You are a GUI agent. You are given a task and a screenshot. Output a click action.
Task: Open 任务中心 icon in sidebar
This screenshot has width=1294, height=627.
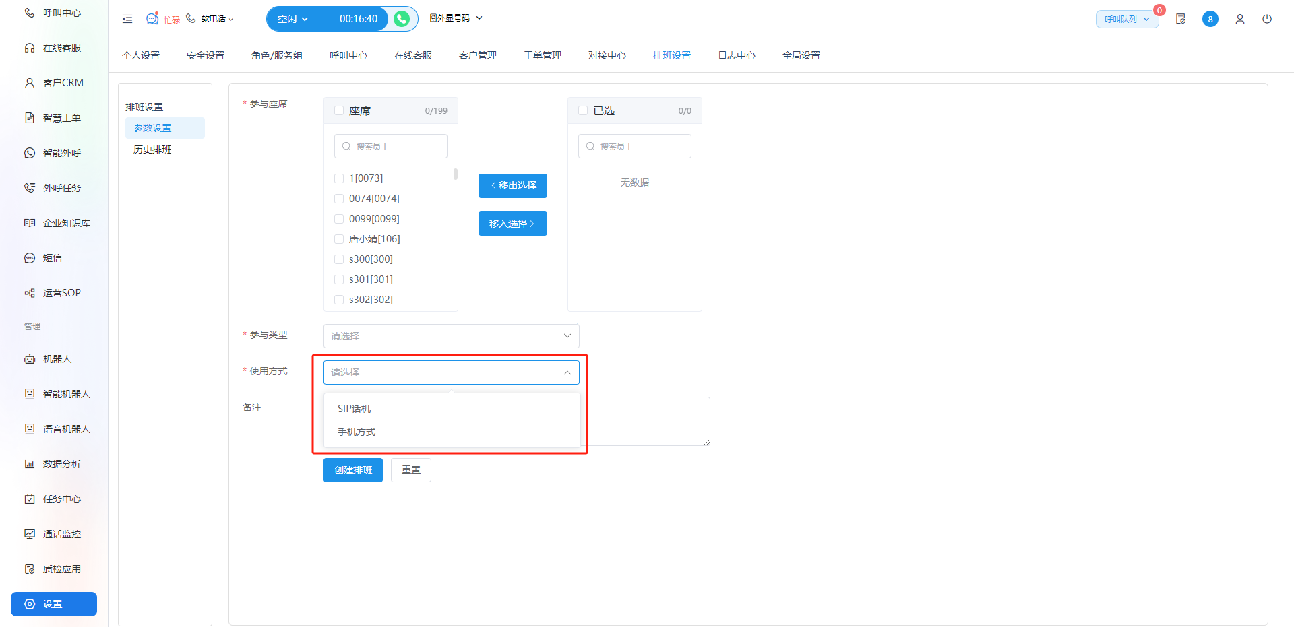click(30, 499)
